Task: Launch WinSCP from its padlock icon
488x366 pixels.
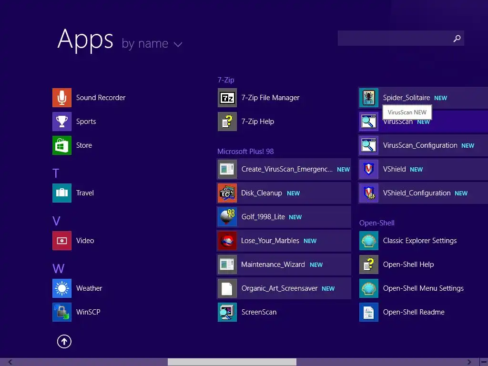Action: click(x=61, y=312)
